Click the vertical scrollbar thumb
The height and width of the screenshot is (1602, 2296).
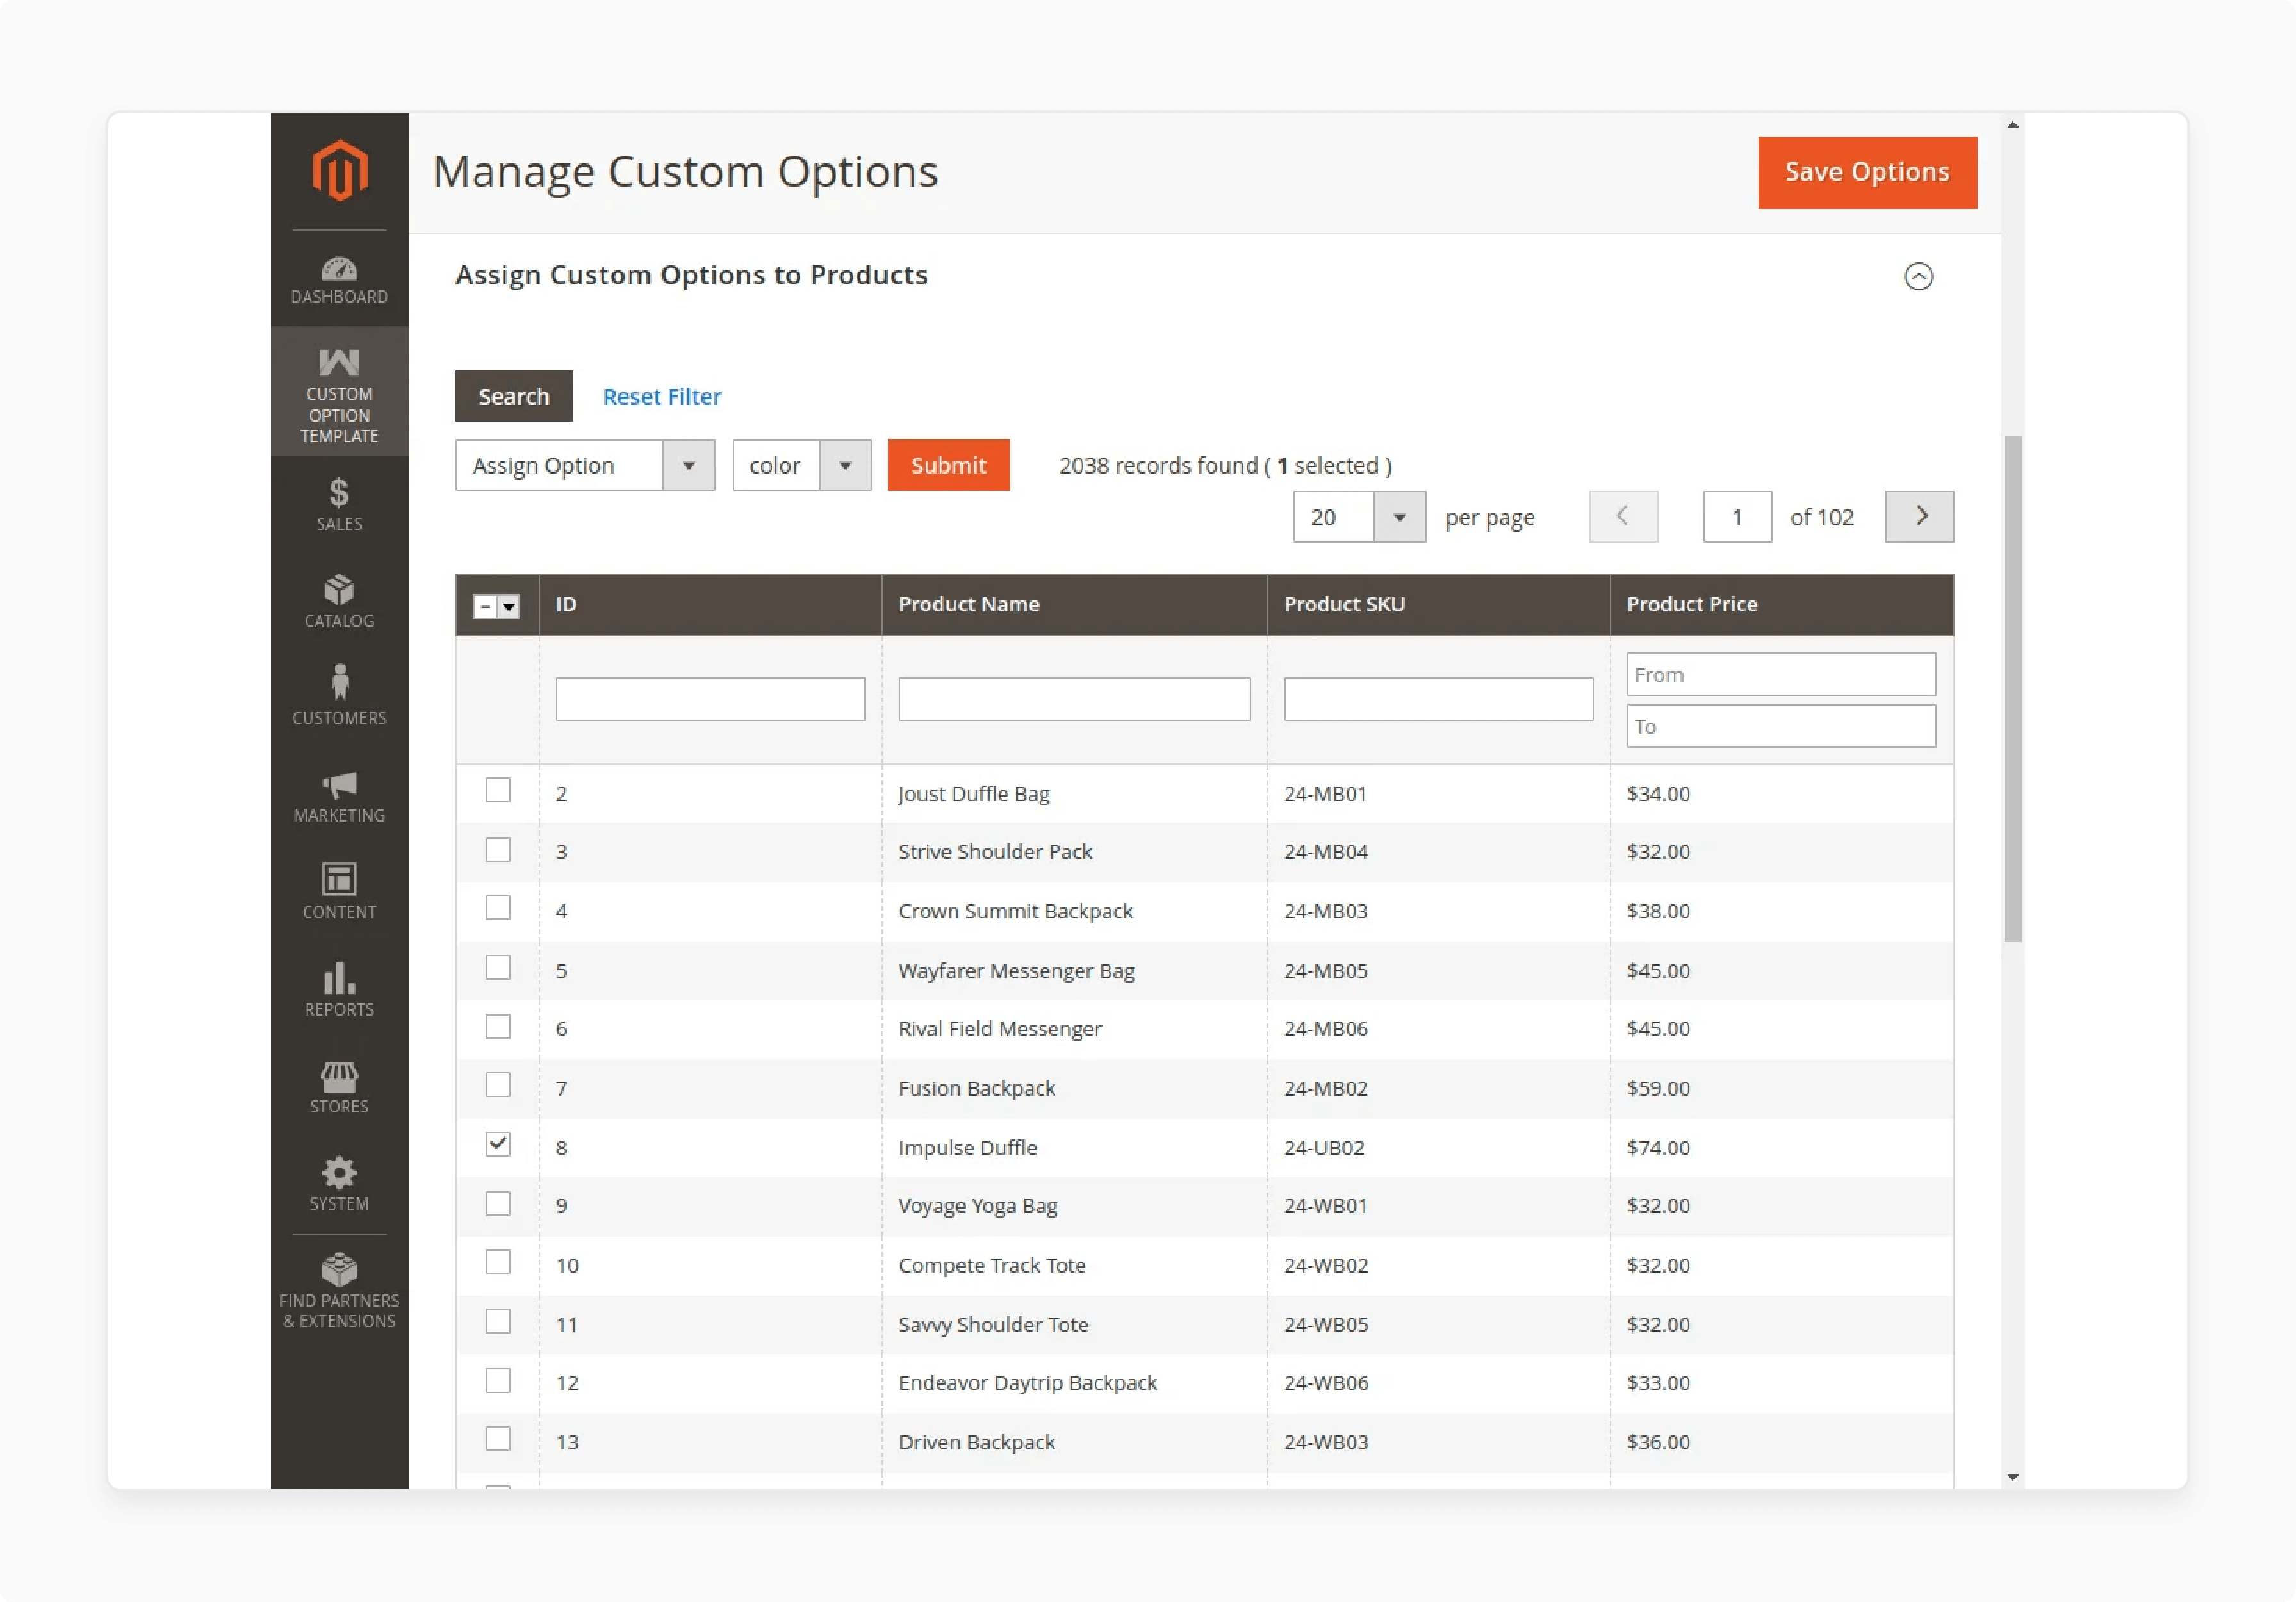point(2012,688)
